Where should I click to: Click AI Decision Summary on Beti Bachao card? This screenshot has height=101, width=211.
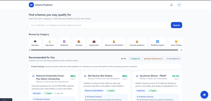[93, 97]
